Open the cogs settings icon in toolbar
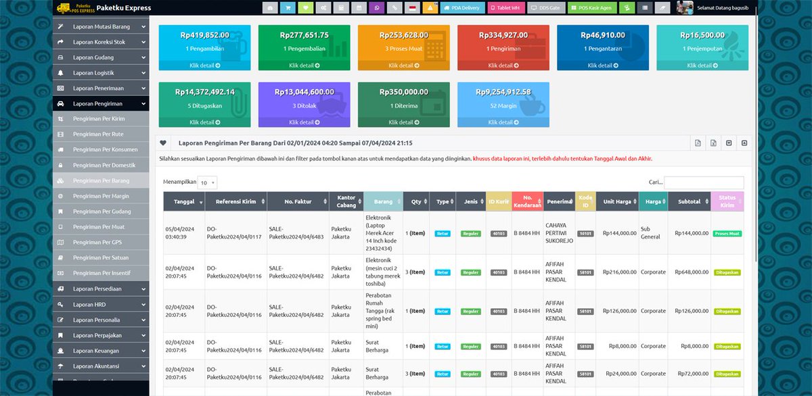 click(323, 7)
